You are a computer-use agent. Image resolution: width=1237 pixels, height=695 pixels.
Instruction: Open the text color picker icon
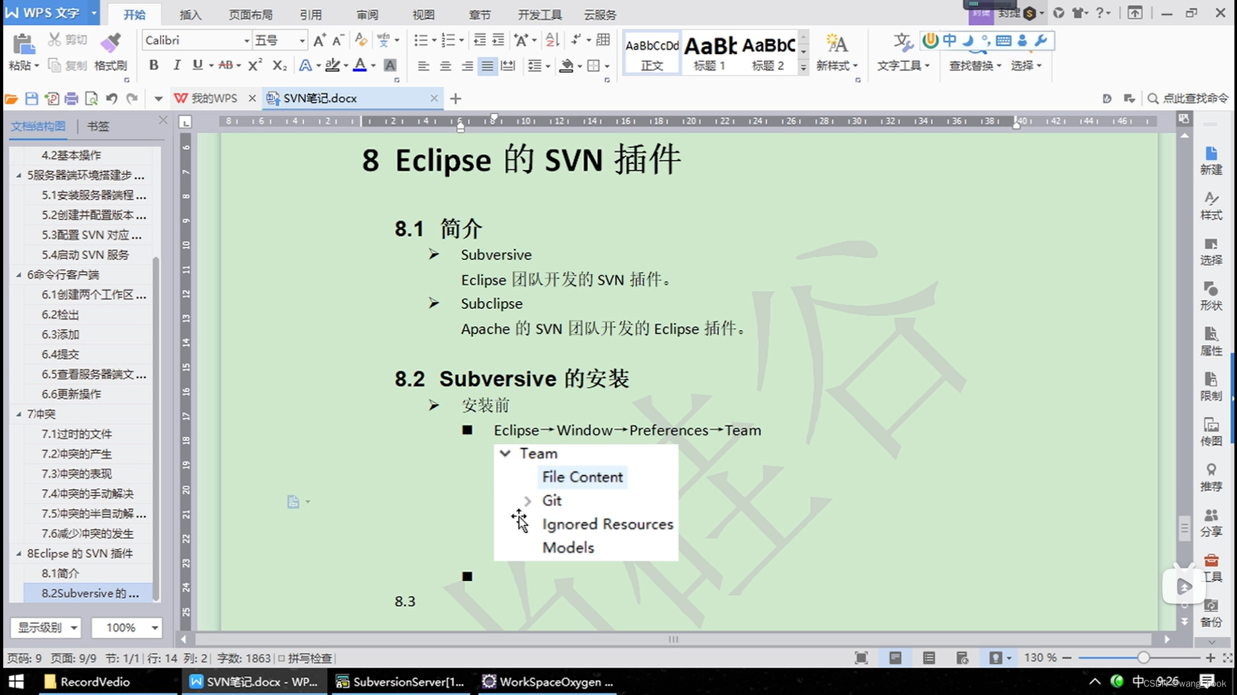click(372, 66)
